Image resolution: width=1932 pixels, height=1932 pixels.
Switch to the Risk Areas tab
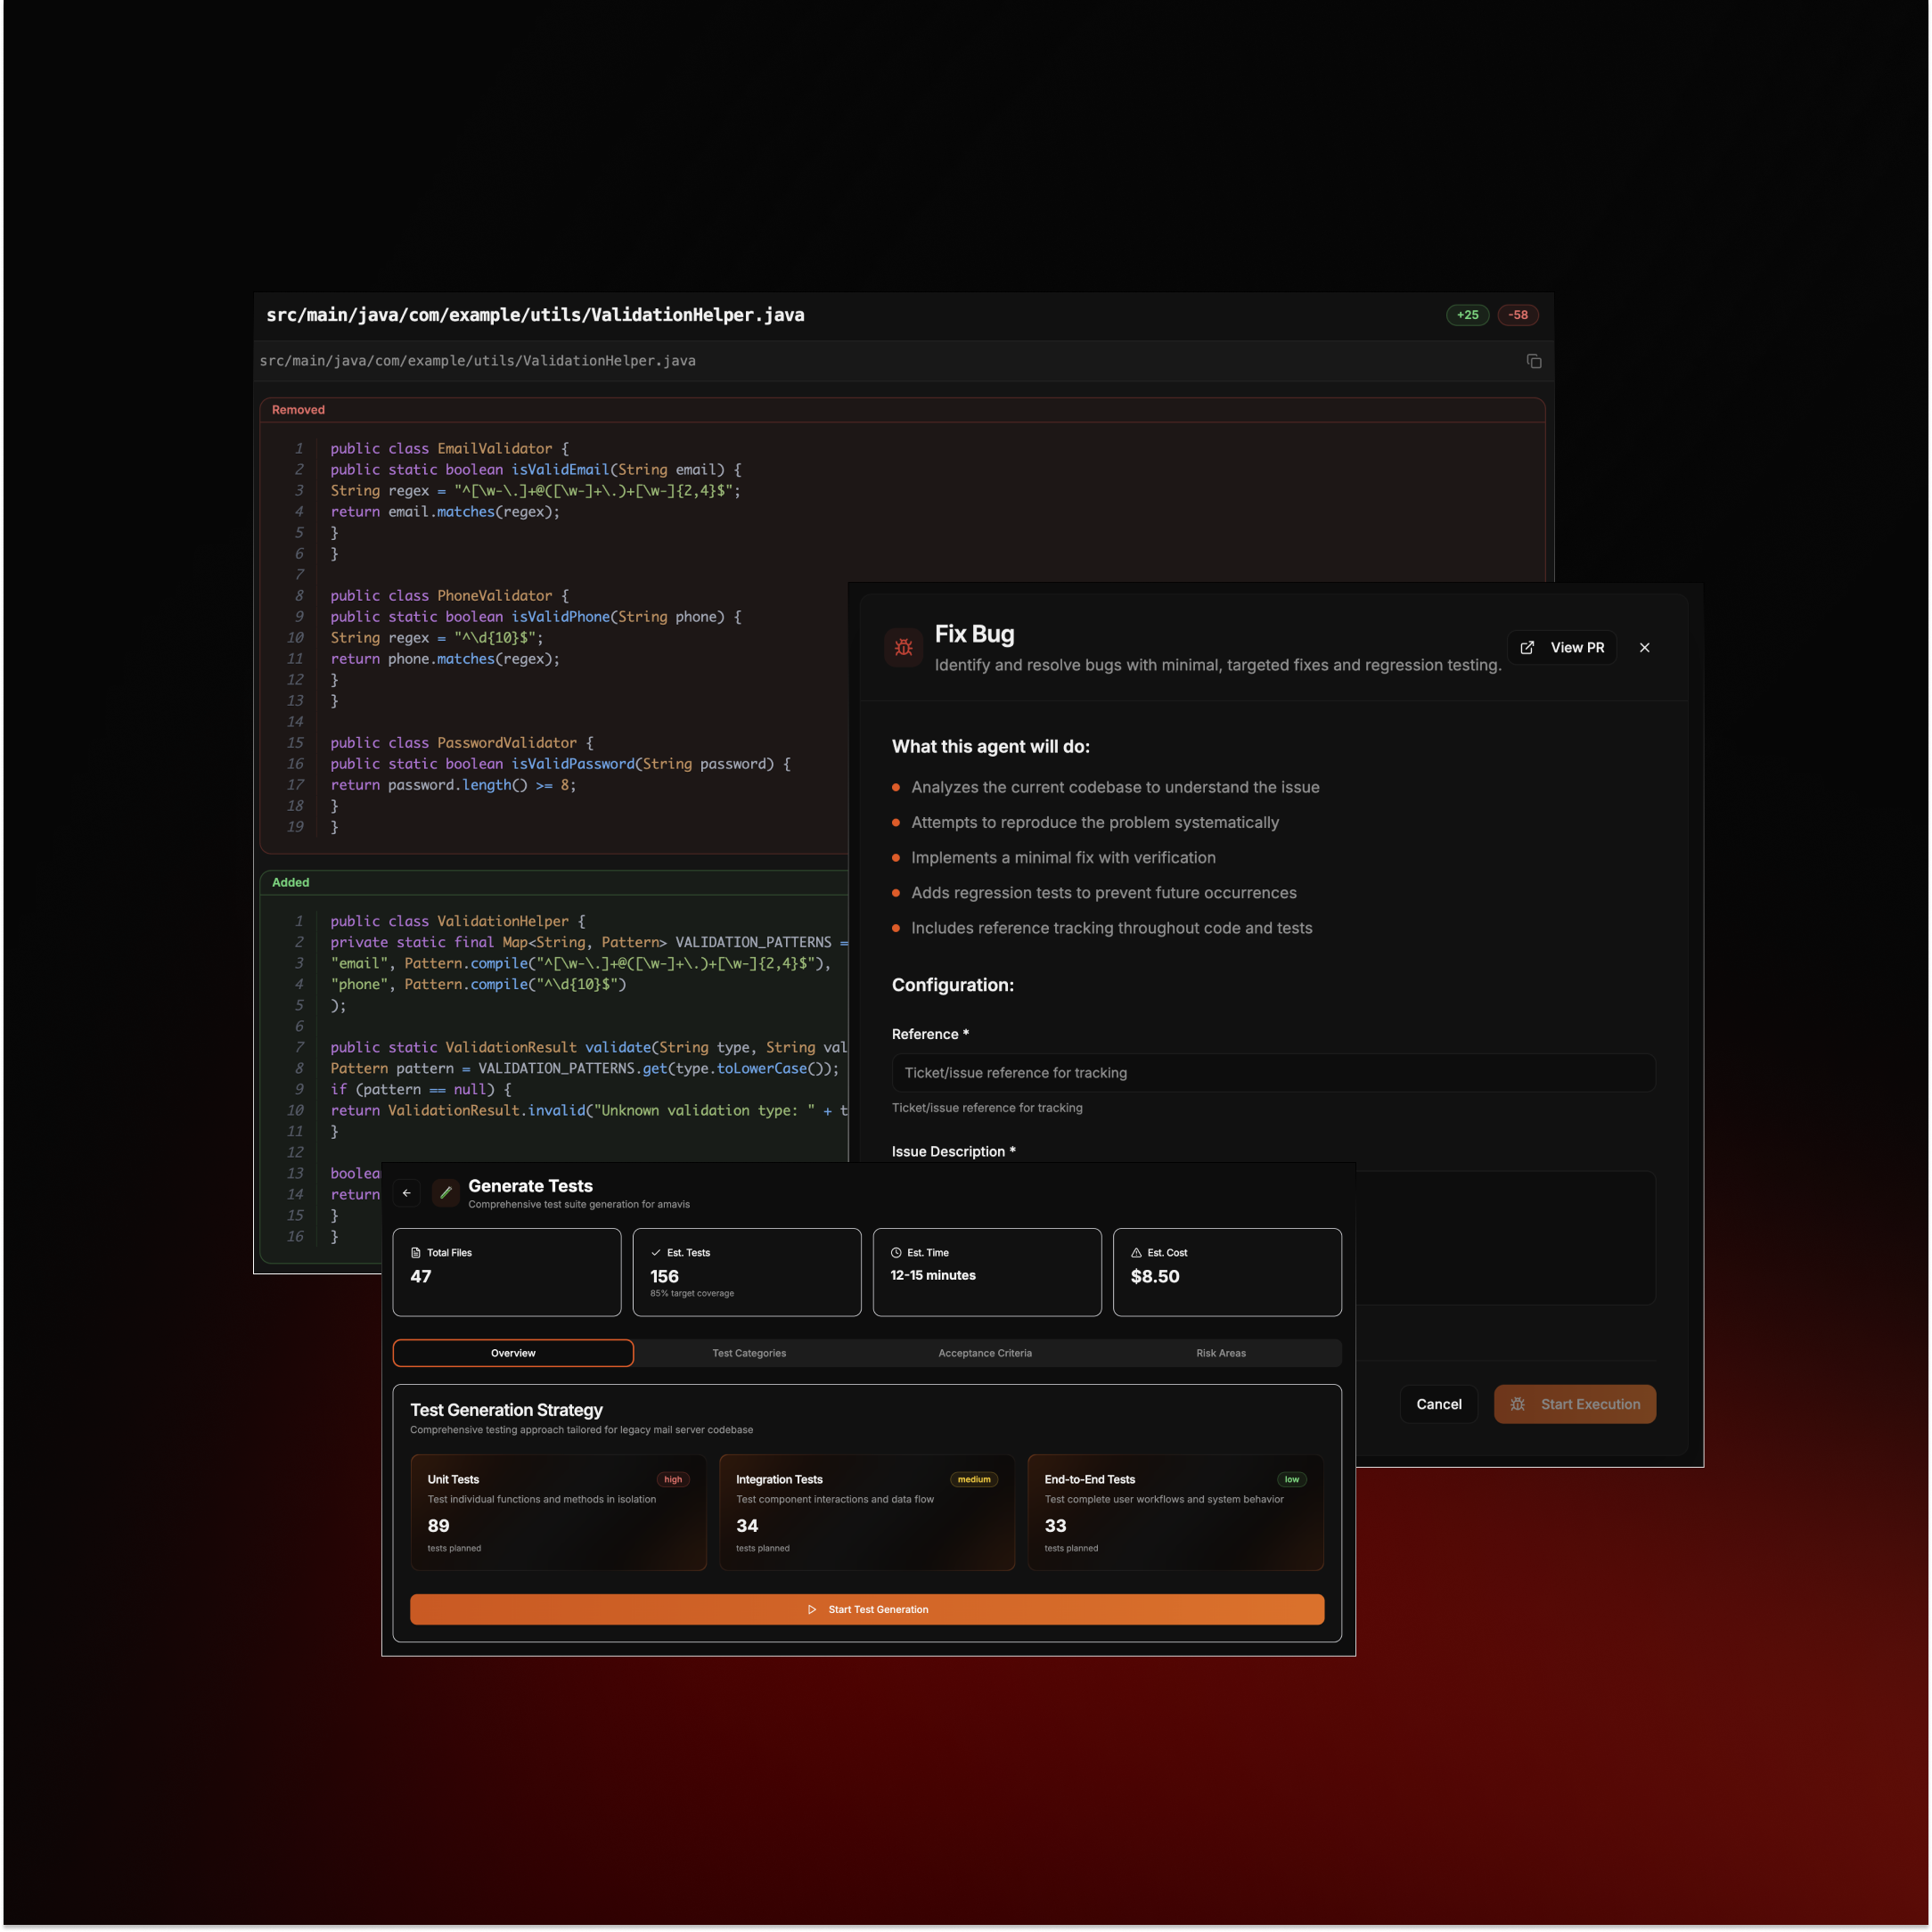pyautogui.click(x=1221, y=1353)
